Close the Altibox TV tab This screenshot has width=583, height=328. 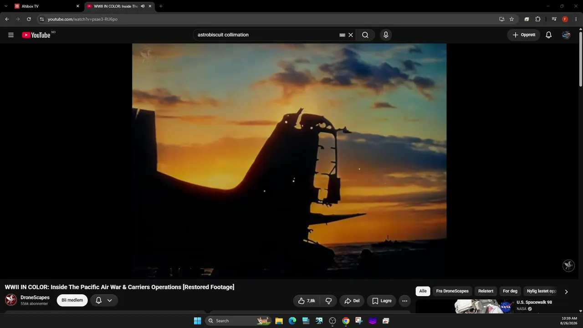pyautogui.click(x=77, y=6)
